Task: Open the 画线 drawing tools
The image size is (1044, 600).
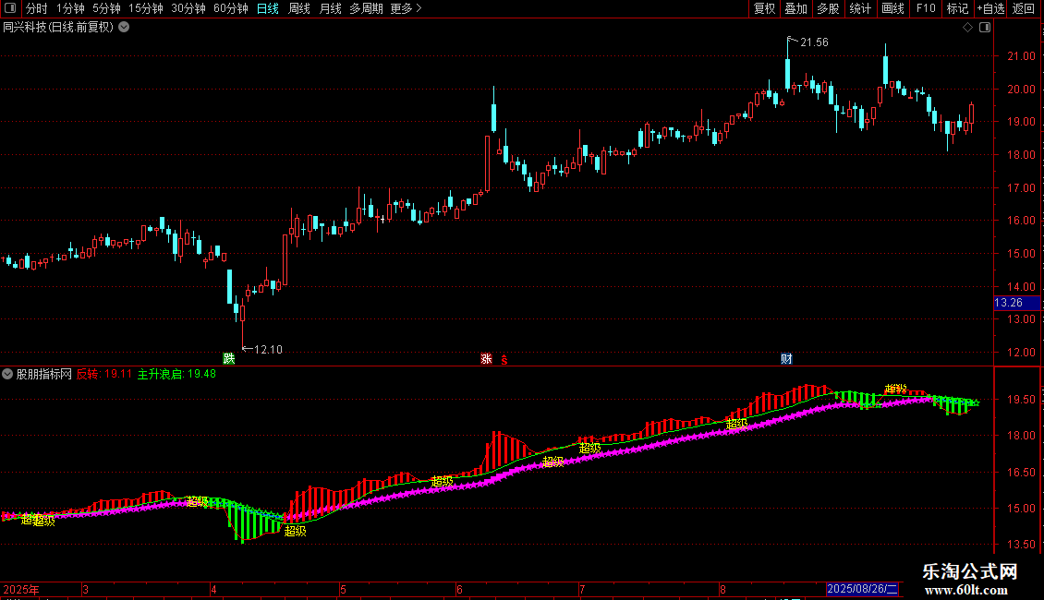Action: click(x=892, y=8)
